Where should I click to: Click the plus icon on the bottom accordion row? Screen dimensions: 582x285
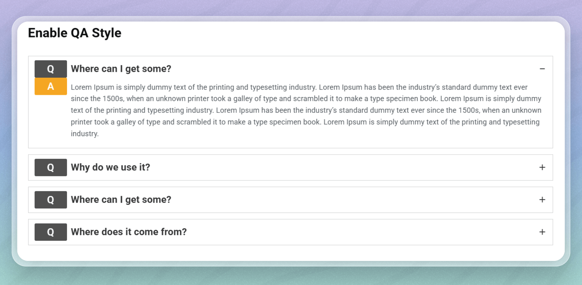click(542, 232)
